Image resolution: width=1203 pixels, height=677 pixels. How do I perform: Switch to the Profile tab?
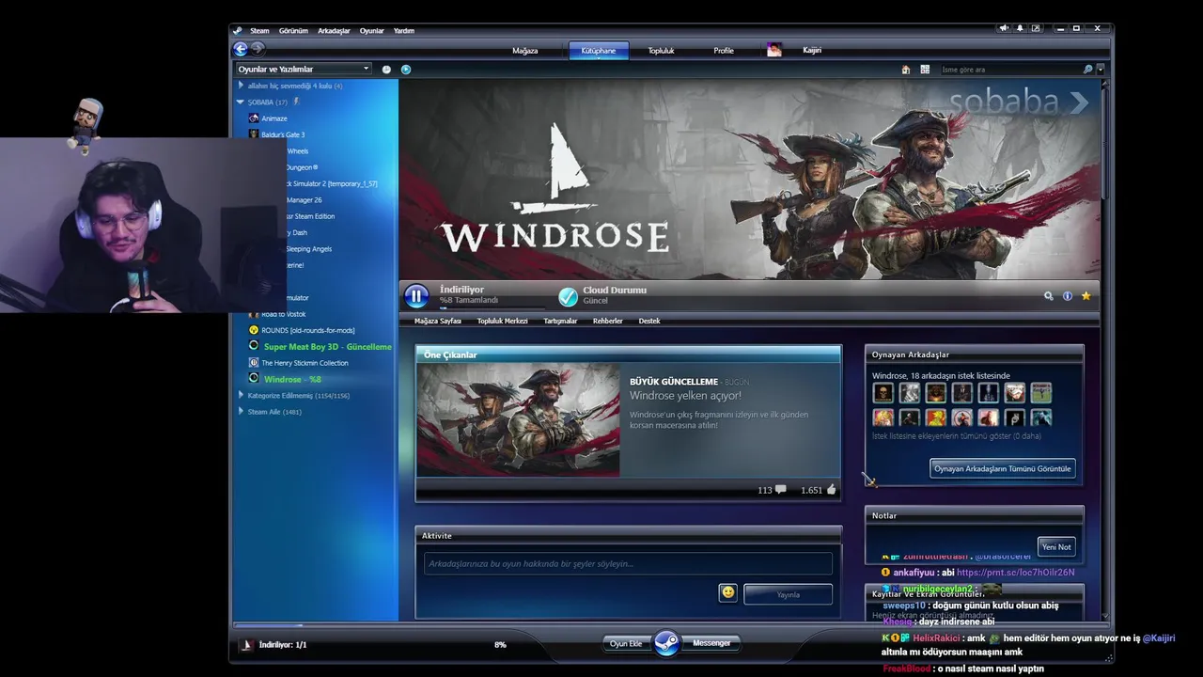pos(724,51)
